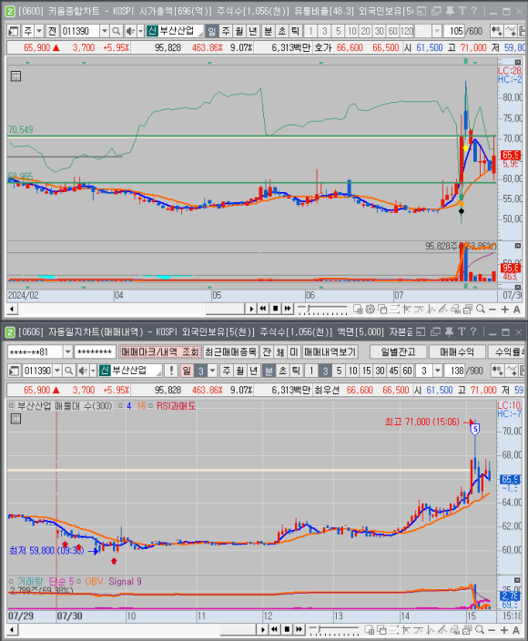Screen dimensions: 528x641
Task: Select monthly '월' period in top chart toolbar
Action: click(239, 31)
